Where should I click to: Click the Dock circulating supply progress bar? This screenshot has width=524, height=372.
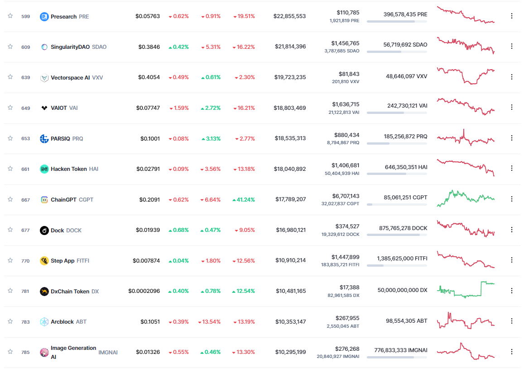coord(397,235)
